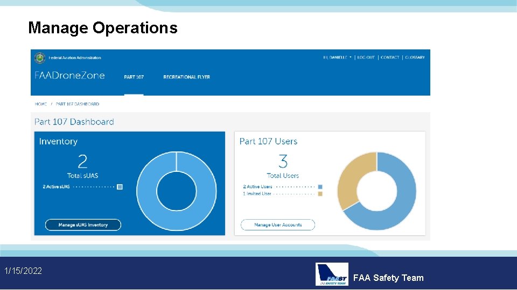Image resolution: width=517 pixels, height=290 pixels.
Task: Click Manage User Accounts button
Action: tap(278, 225)
